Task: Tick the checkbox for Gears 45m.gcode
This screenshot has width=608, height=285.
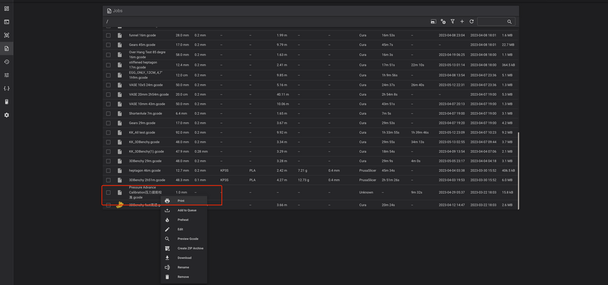Action: (109, 45)
